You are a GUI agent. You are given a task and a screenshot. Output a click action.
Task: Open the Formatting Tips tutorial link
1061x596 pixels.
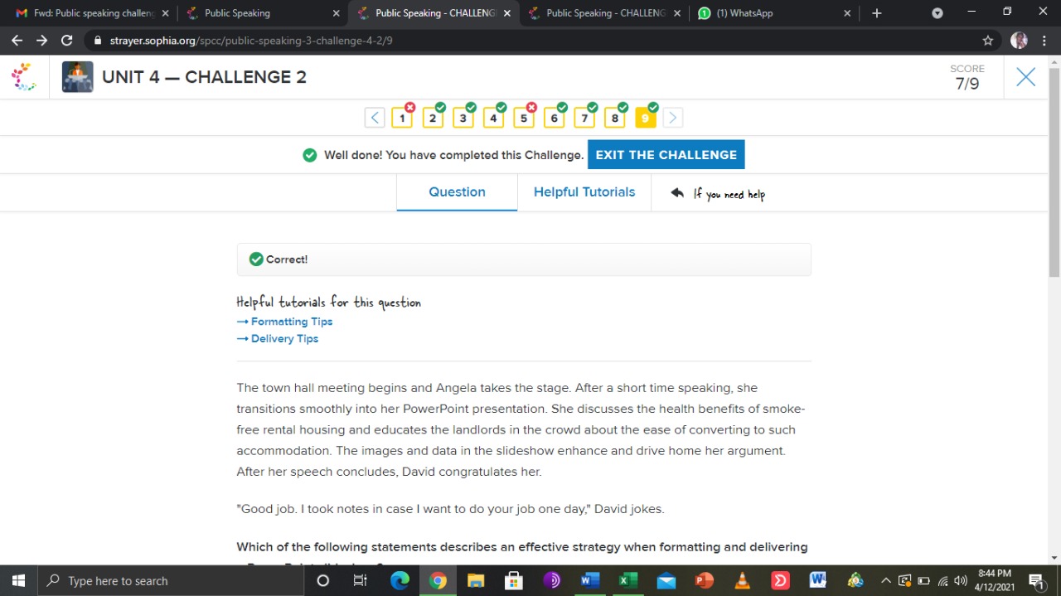[x=291, y=322]
